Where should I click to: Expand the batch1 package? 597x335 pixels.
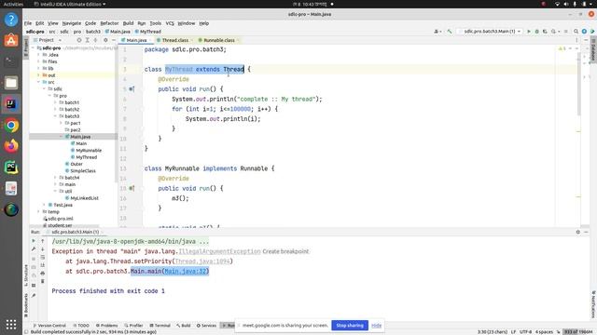tap(55, 102)
